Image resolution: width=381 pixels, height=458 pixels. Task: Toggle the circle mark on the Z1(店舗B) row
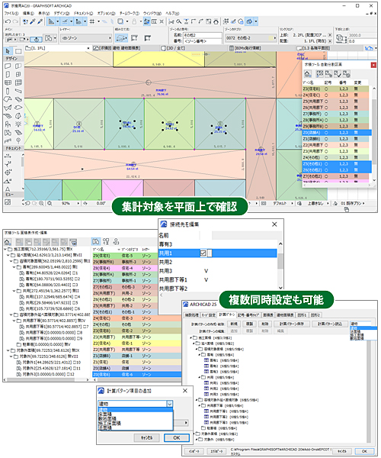pos(326,139)
